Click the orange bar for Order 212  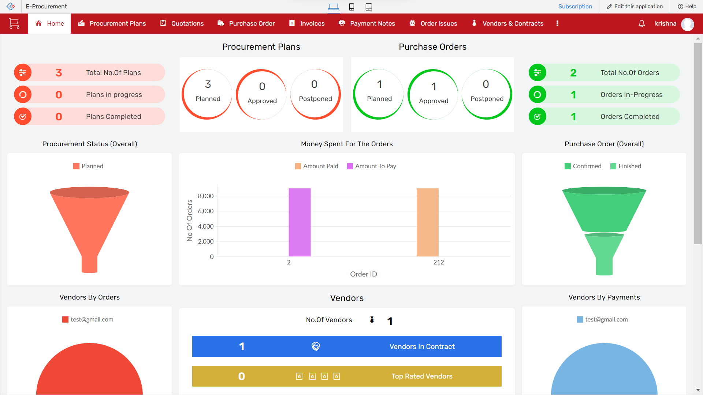[x=427, y=222]
